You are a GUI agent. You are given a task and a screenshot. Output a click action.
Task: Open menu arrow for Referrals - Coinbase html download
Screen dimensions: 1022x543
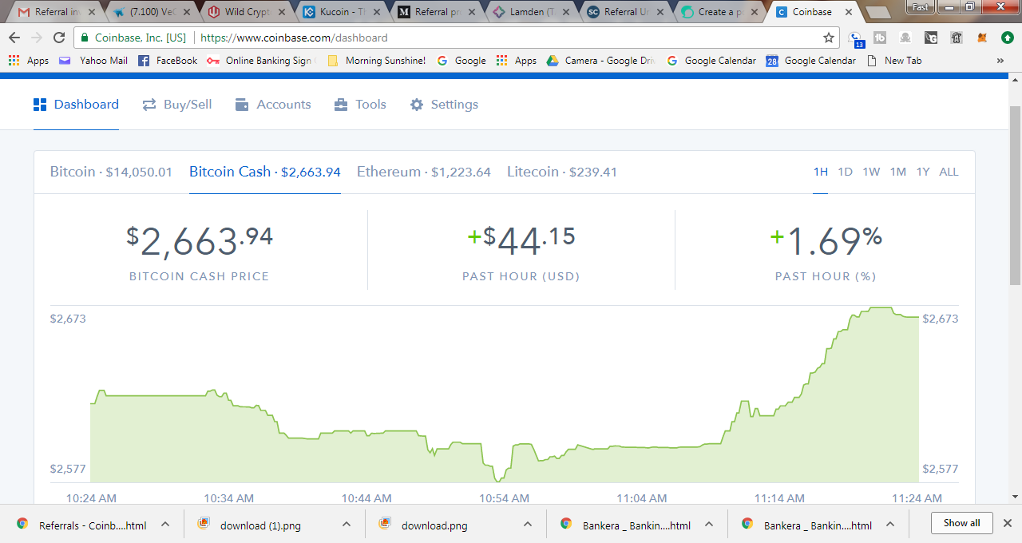coord(165,525)
